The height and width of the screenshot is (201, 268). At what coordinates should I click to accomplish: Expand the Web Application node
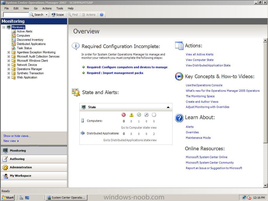click(x=9, y=78)
